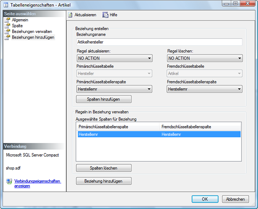Image resolution: width=258 pixels, height=209 pixels.
Task: Open the Regel aktualisieren dropdown
Action: (x=115, y=58)
